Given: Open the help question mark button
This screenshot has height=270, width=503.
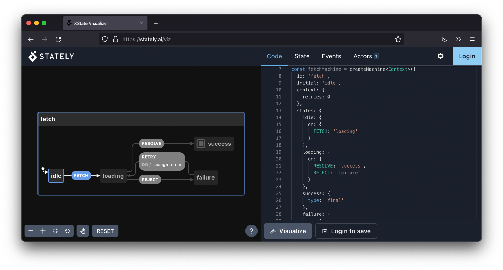Looking at the screenshot, I should [x=251, y=231].
